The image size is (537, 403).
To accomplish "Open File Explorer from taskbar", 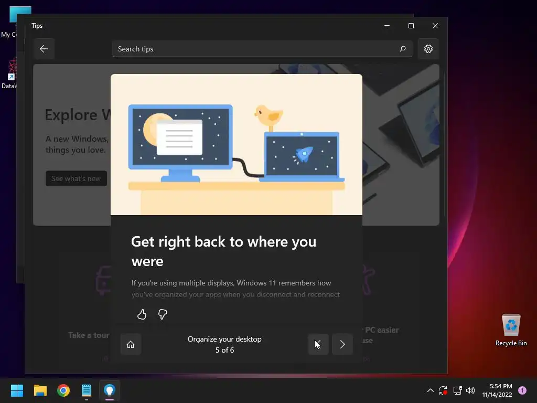I will tap(40, 390).
